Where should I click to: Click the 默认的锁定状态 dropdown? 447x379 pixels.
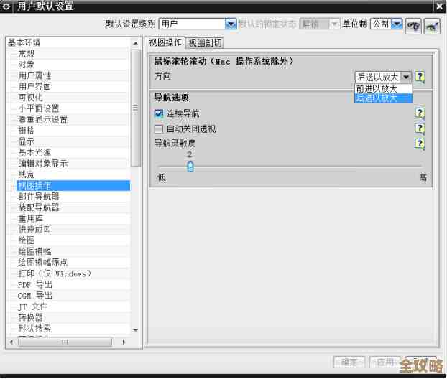[x=319, y=24]
